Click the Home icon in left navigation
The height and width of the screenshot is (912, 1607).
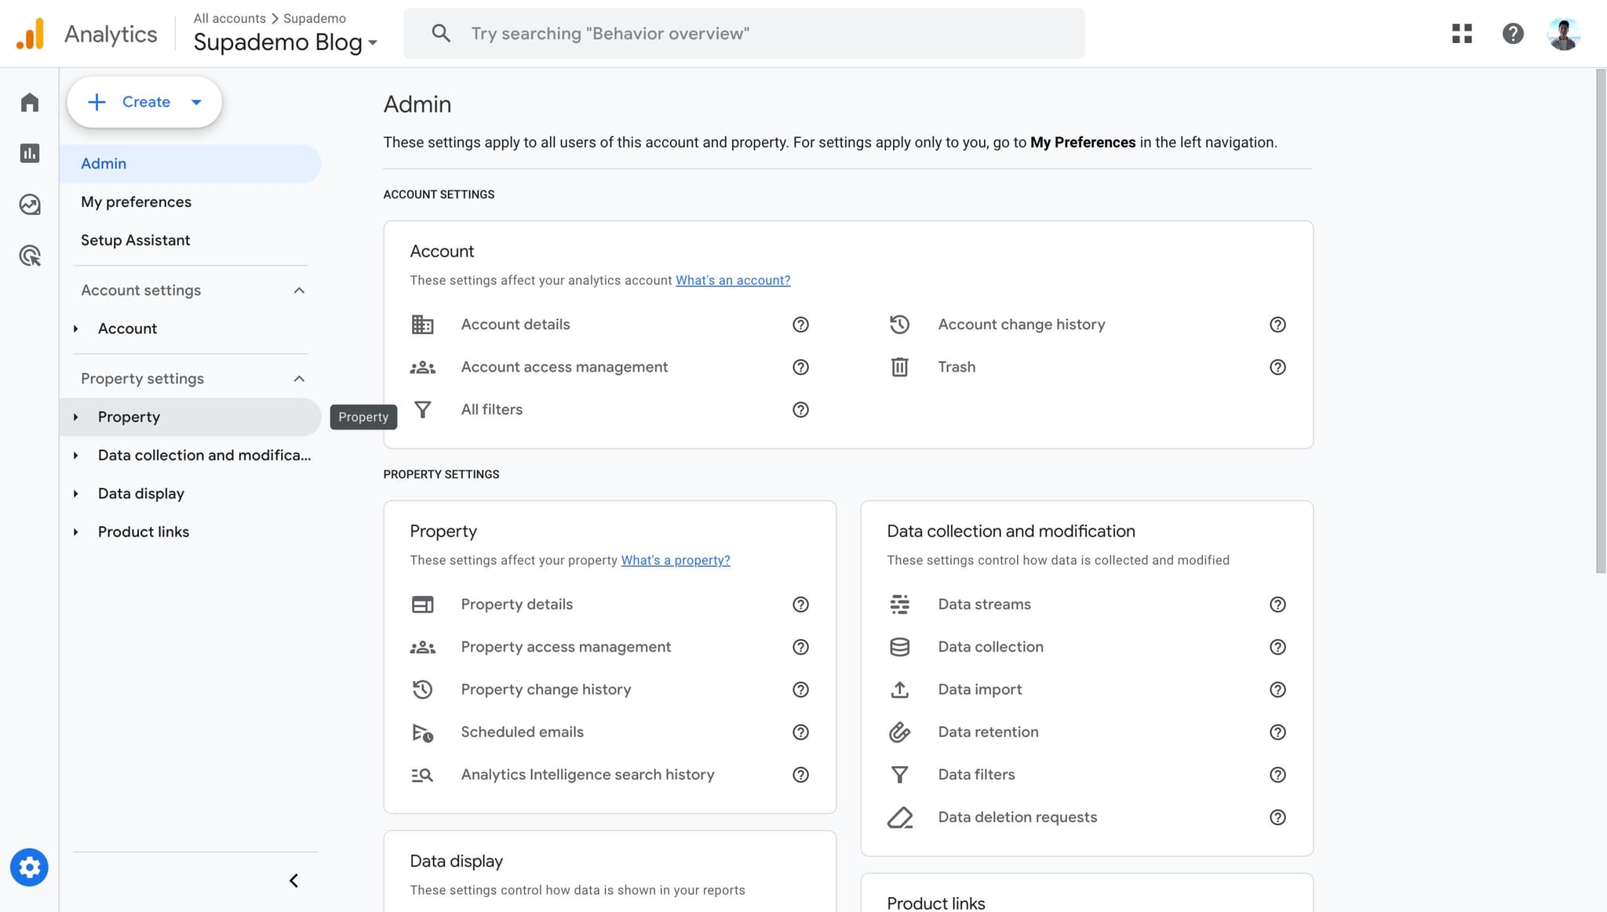coord(29,102)
